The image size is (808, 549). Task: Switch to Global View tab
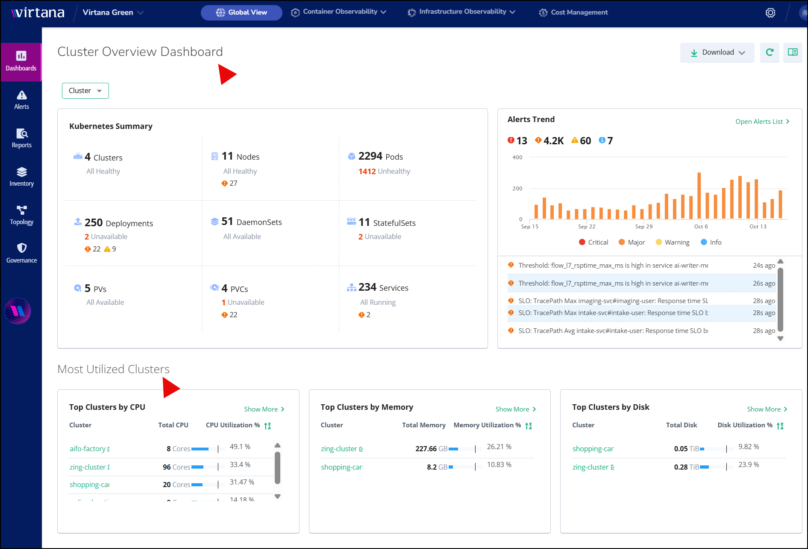coord(241,12)
